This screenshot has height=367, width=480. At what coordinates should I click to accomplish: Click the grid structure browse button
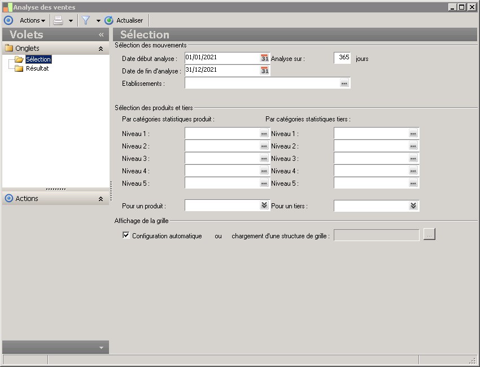point(429,235)
